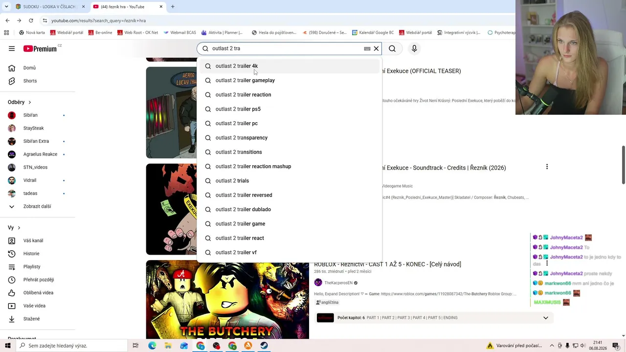The width and height of the screenshot is (626, 352).
Task: Close the SUDOKU tab
Action: point(83,7)
